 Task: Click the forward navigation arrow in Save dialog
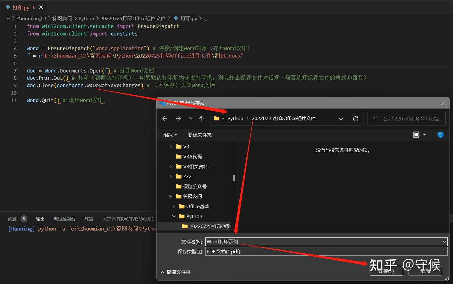pos(178,118)
